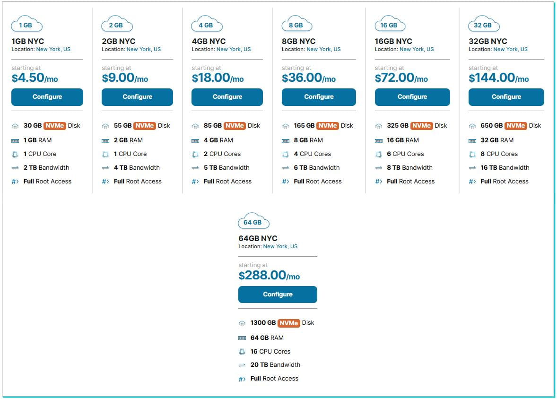The height and width of the screenshot is (399, 557).
Task: Follow New York, US link under 64GB NYC
Action: click(x=280, y=246)
